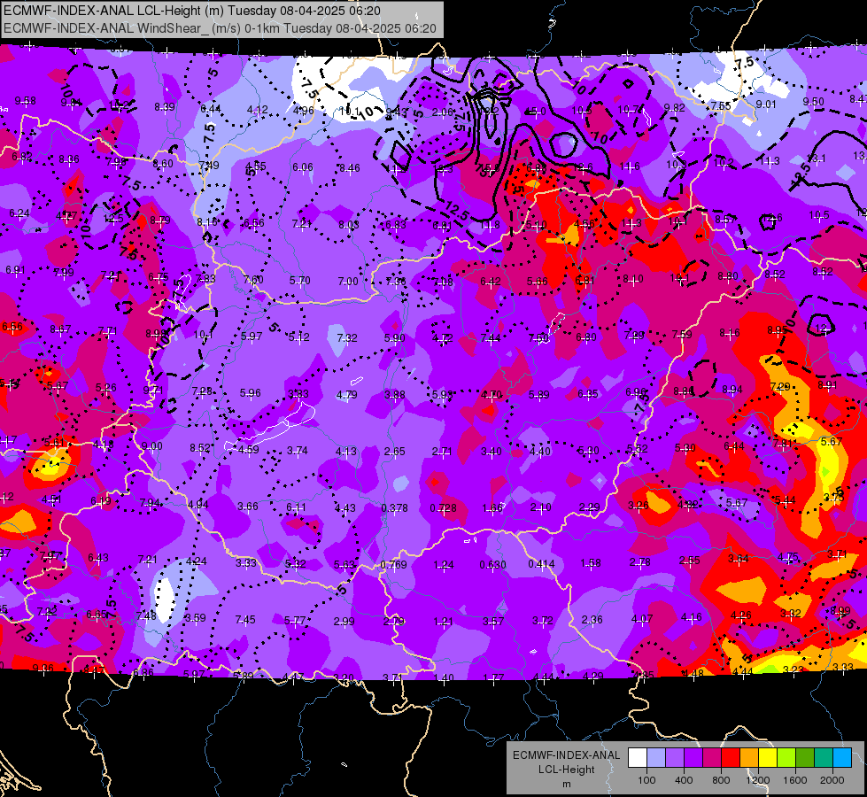
Task: Click the grid value 2.29
Action: point(590,507)
